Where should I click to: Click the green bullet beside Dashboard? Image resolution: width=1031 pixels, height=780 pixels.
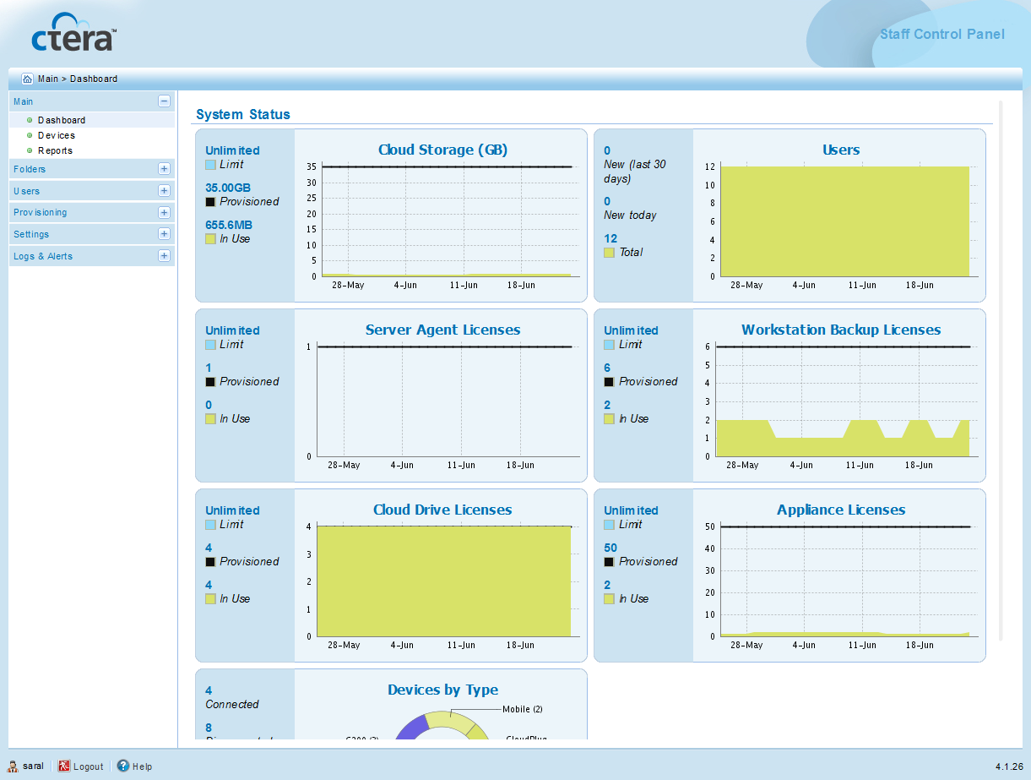(x=30, y=120)
